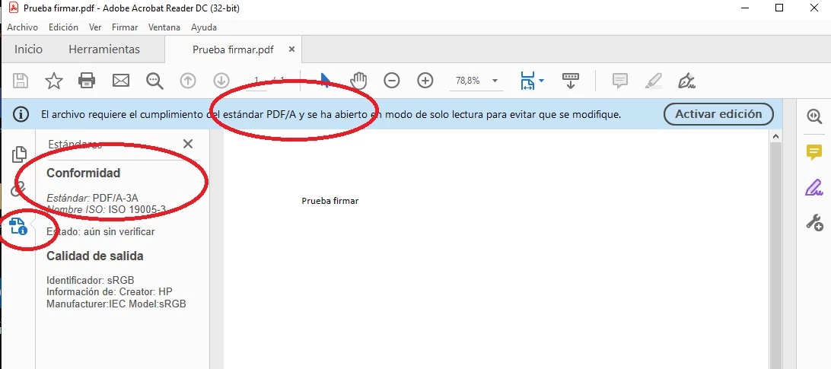The image size is (831, 369).
Task: Open Fill & Sign tool in right pane
Action: pyautogui.click(x=814, y=187)
